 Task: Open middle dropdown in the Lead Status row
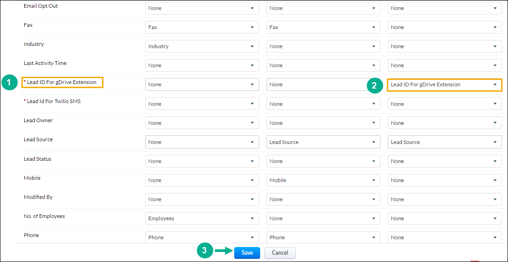(x=323, y=161)
